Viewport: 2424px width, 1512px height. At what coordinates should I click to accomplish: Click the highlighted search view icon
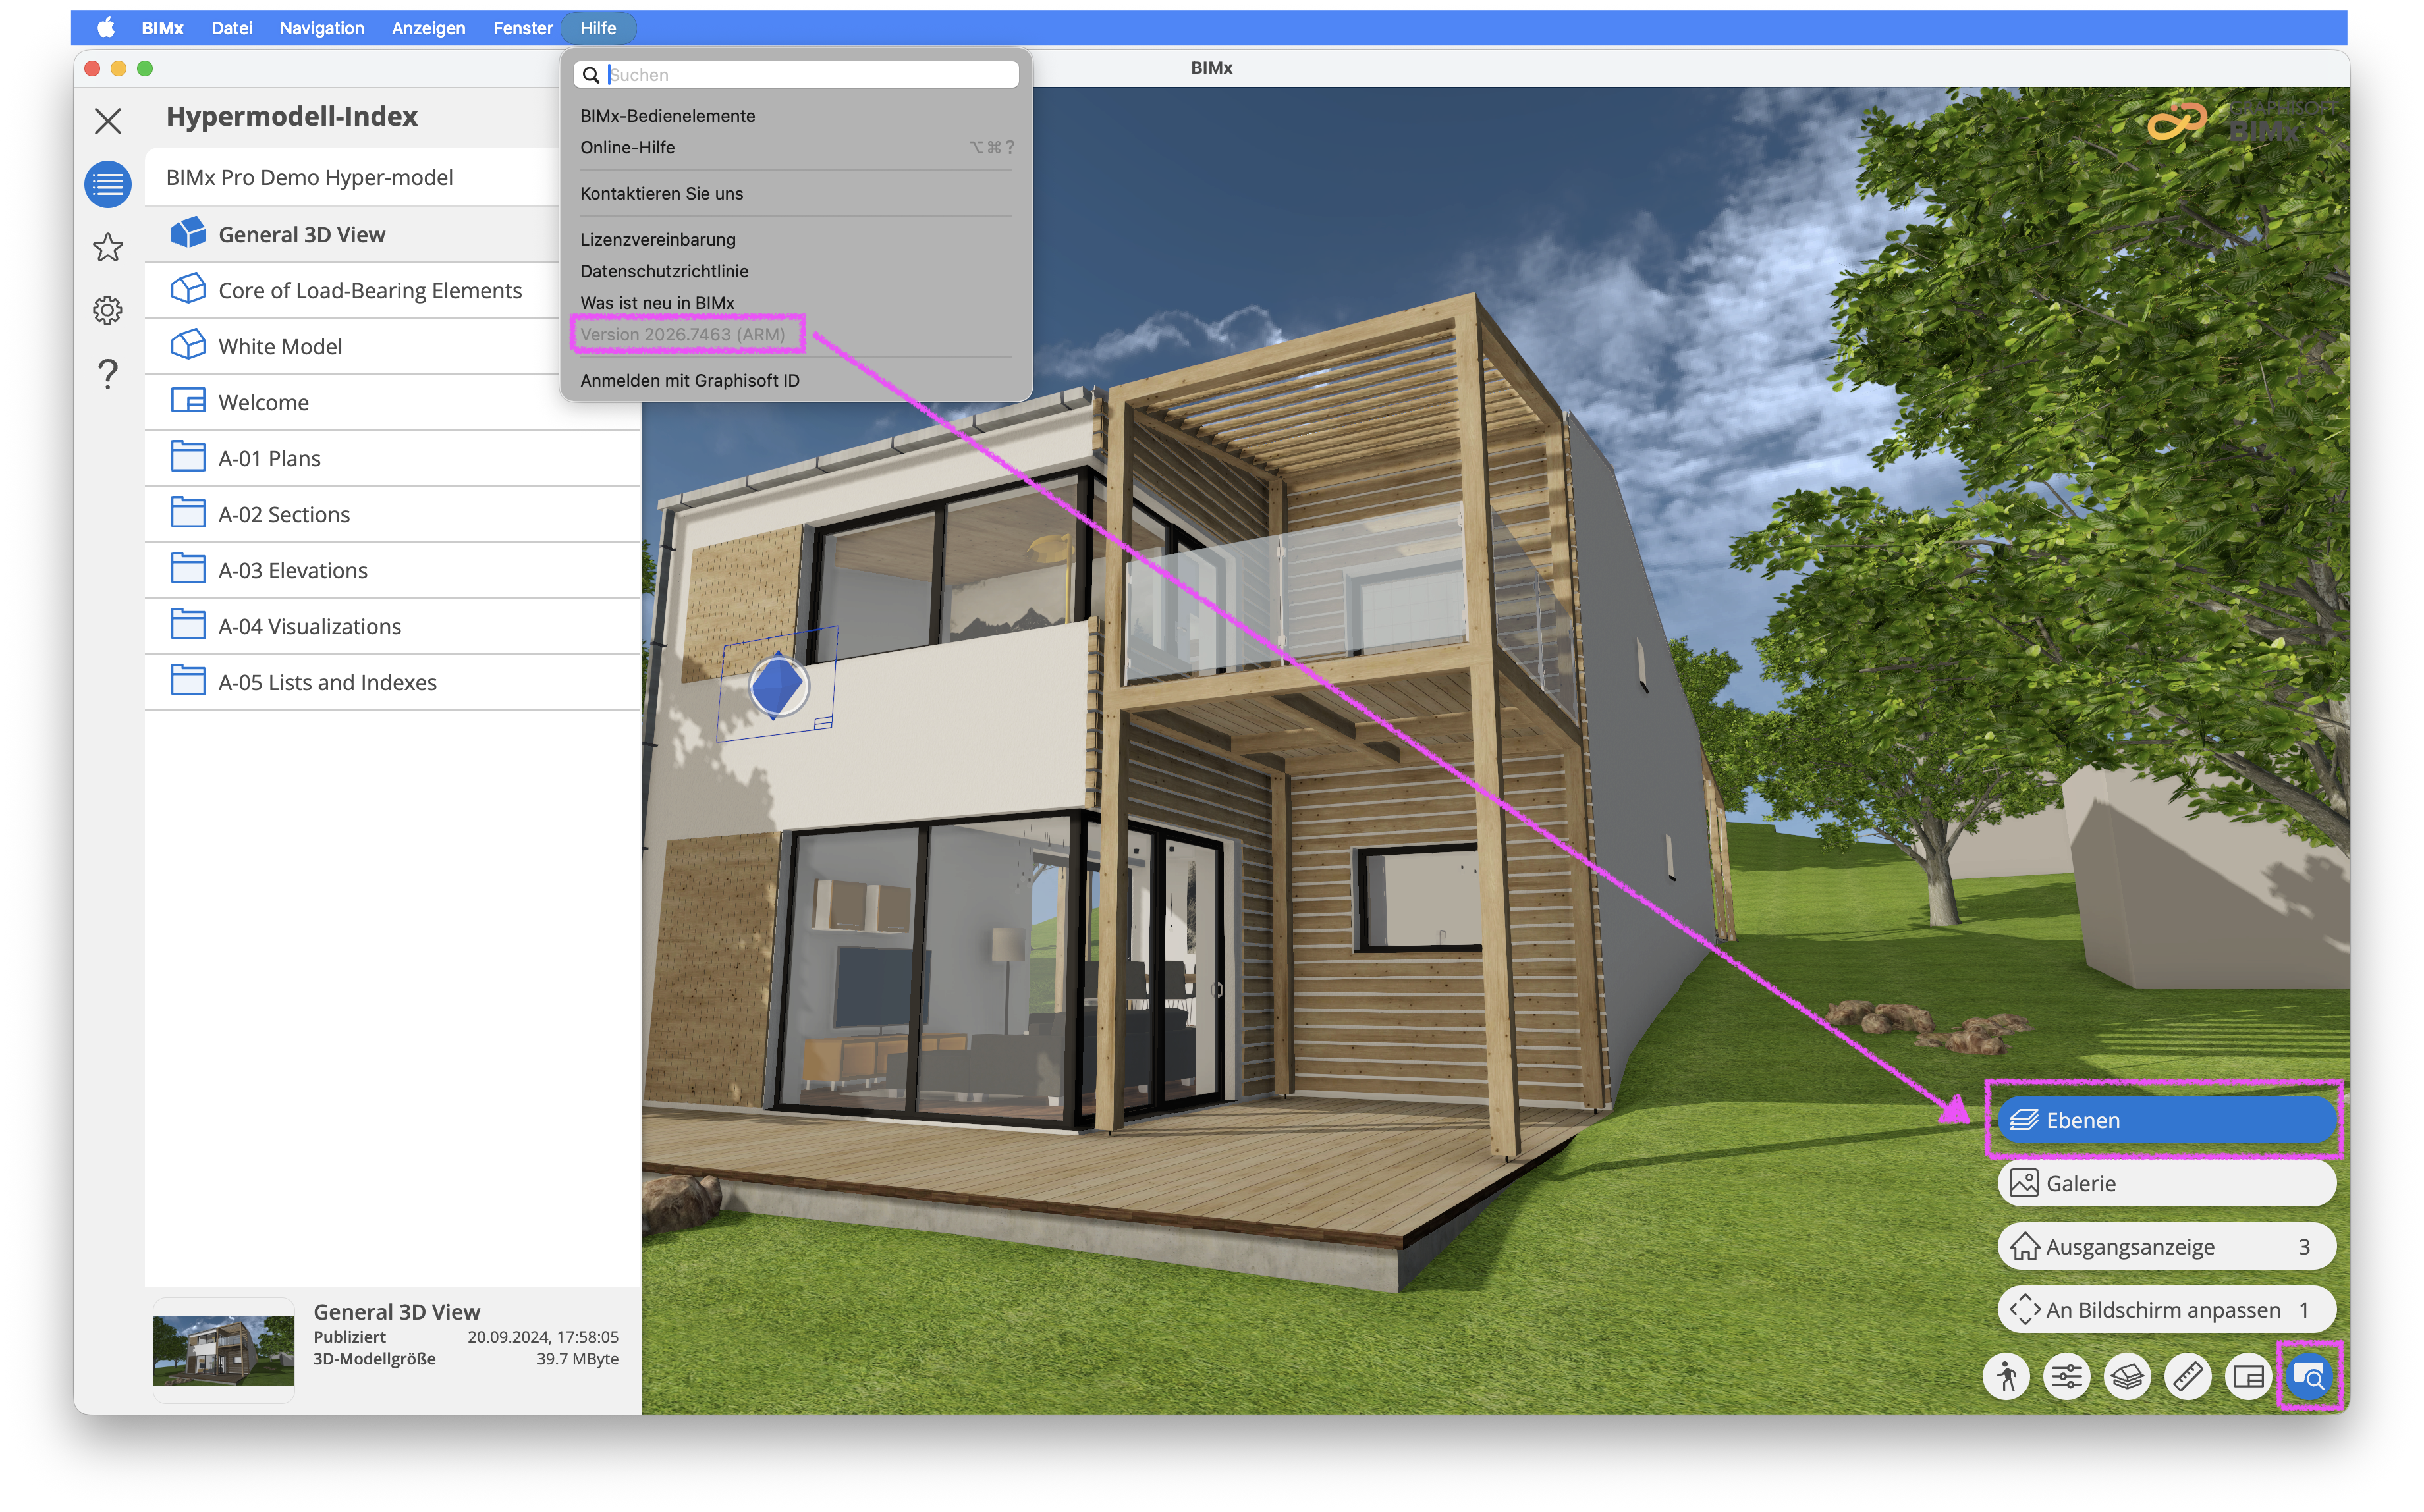[x=2310, y=1377]
